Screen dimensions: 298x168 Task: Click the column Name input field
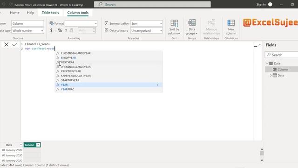pyautogui.click(x=28, y=23)
